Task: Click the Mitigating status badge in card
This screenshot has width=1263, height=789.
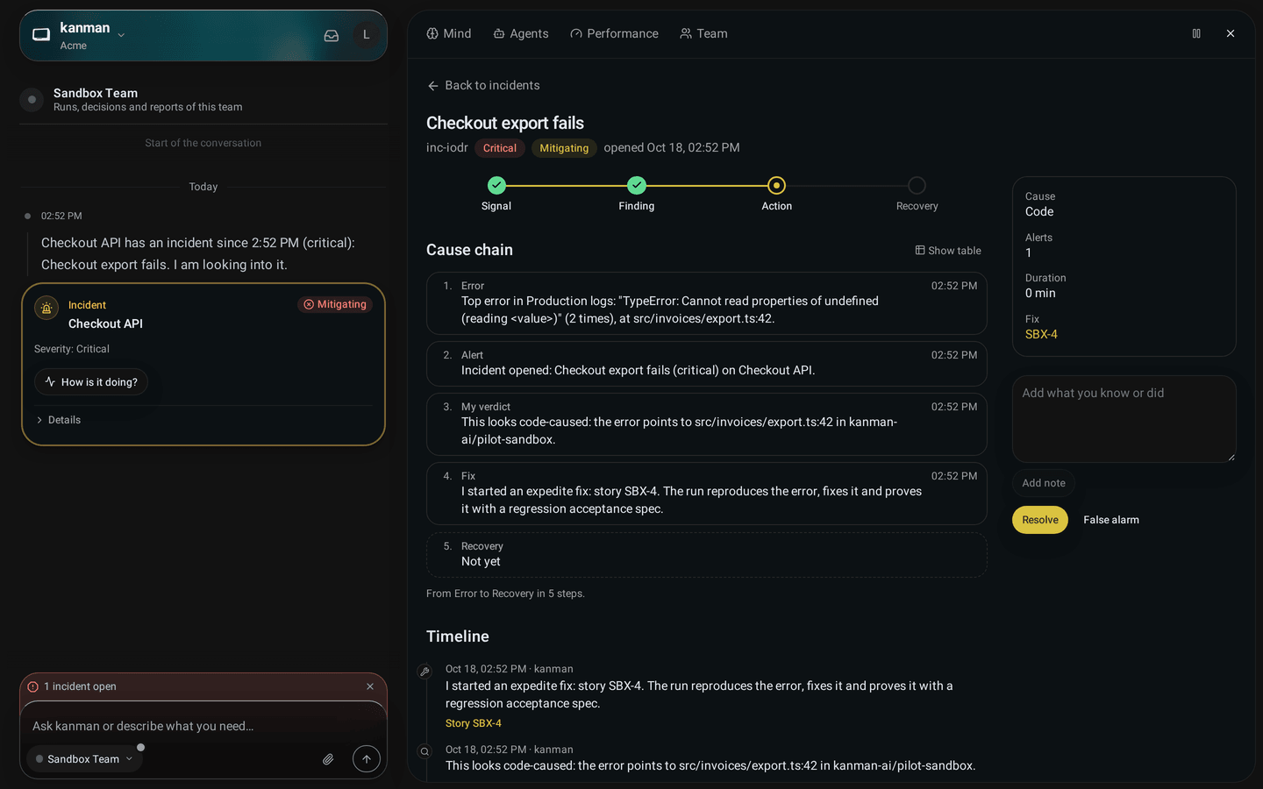Action: click(x=335, y=304)
